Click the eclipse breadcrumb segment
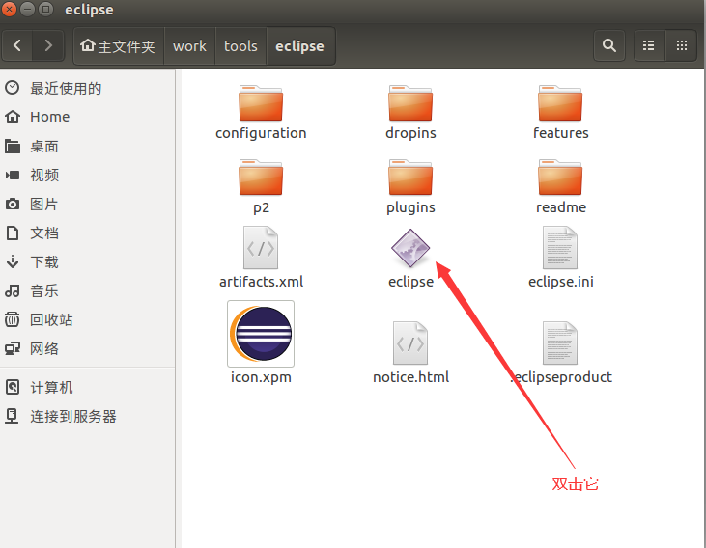 point(299,46)
